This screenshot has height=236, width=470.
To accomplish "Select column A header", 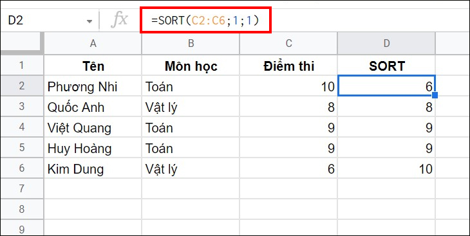I will [93, 44].
